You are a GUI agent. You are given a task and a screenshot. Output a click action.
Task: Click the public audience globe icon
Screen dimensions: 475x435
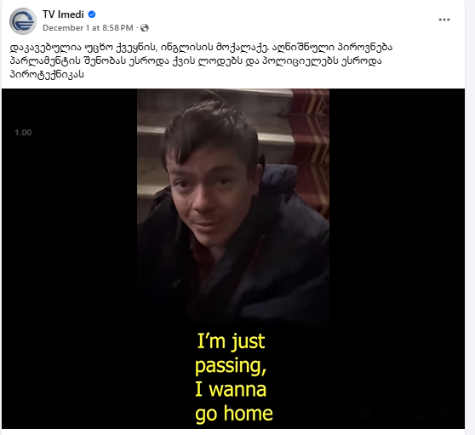(x=145, y=28)
